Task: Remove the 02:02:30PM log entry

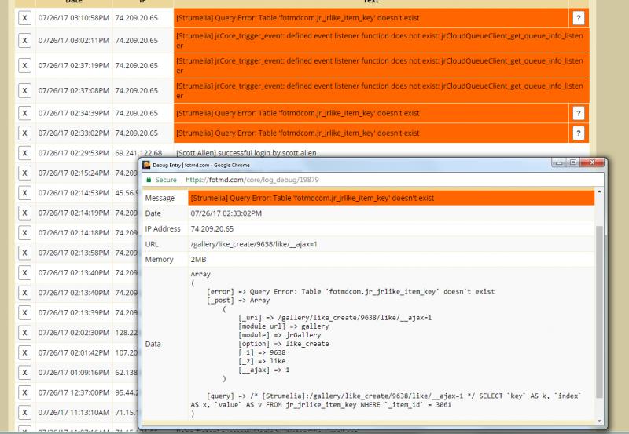Action: (24, 333)
